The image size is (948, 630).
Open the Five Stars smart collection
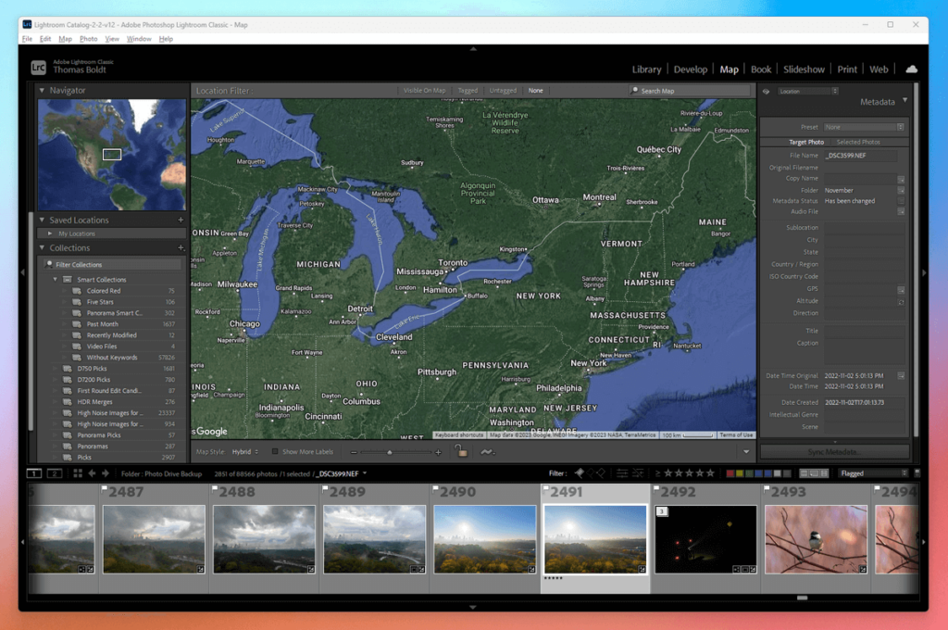(100, 302)
